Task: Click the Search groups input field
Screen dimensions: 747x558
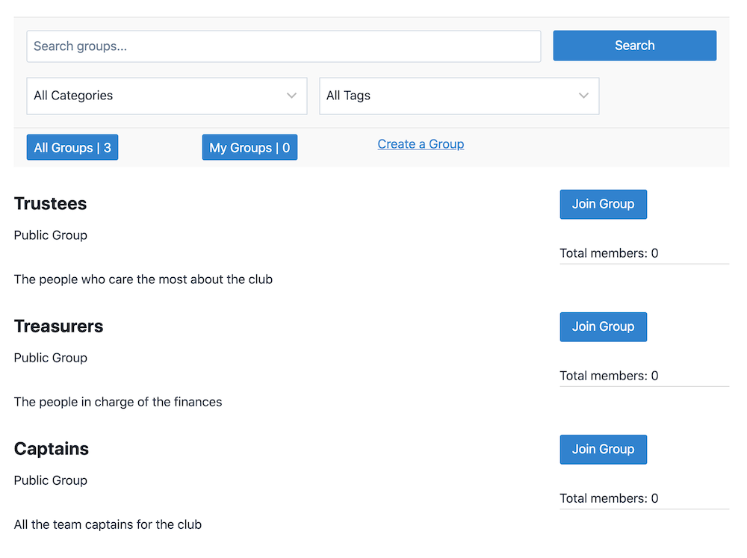Action: coord(283,46)
